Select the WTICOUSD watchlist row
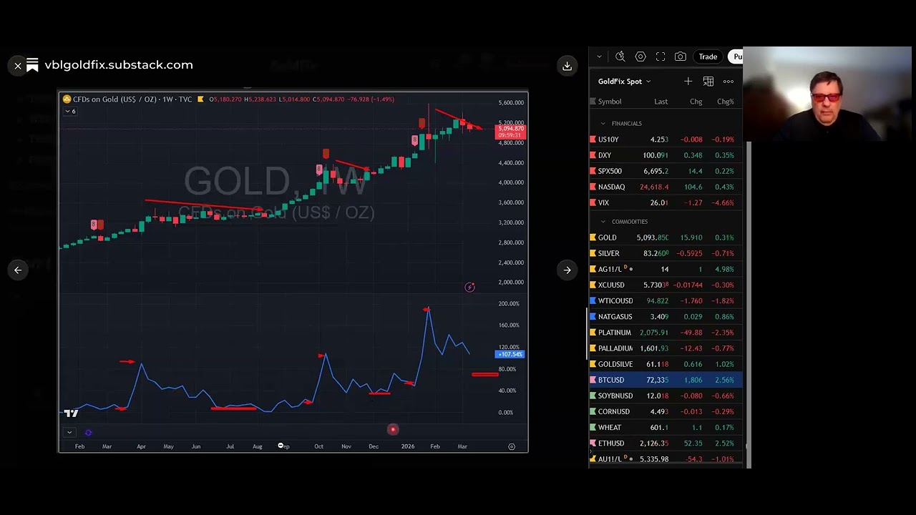This screenshot has height=515, width=916. point(666,300)
